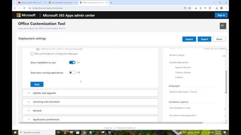The image size is (241, 135).
Task: Switch to the YouTube tab
Action: click(32, 3)
